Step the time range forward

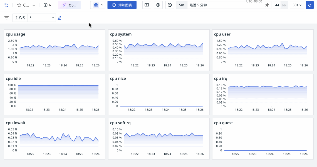284,5
